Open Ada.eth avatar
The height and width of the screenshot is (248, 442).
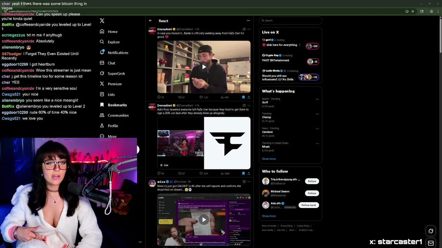266,205
